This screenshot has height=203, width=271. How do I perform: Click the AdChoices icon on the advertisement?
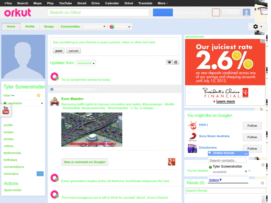(x=263, y=41)
